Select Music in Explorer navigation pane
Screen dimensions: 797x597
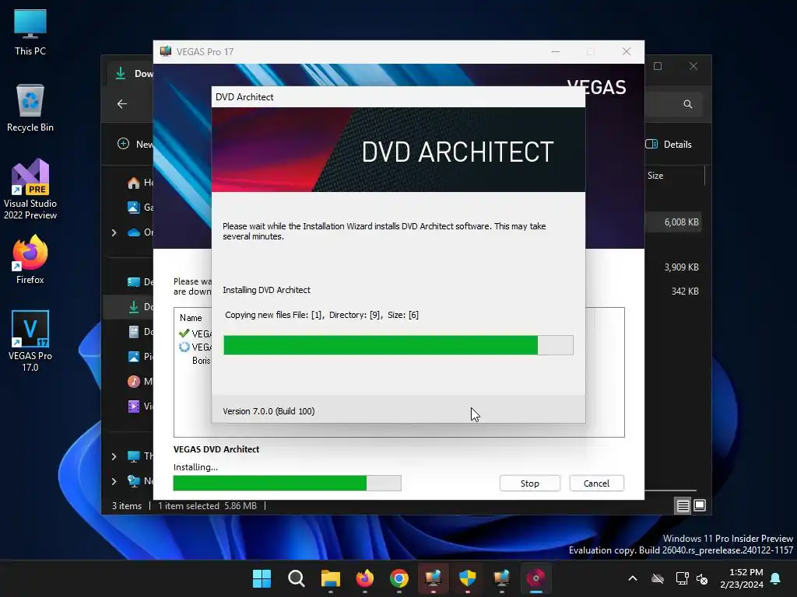pyautogui.click(x=139, y=381)
